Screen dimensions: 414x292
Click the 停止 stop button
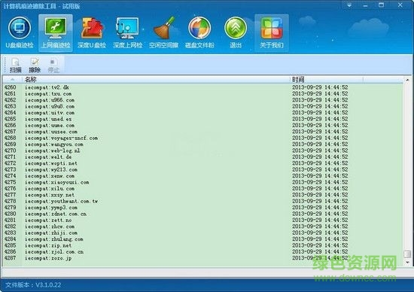[53, 65]
